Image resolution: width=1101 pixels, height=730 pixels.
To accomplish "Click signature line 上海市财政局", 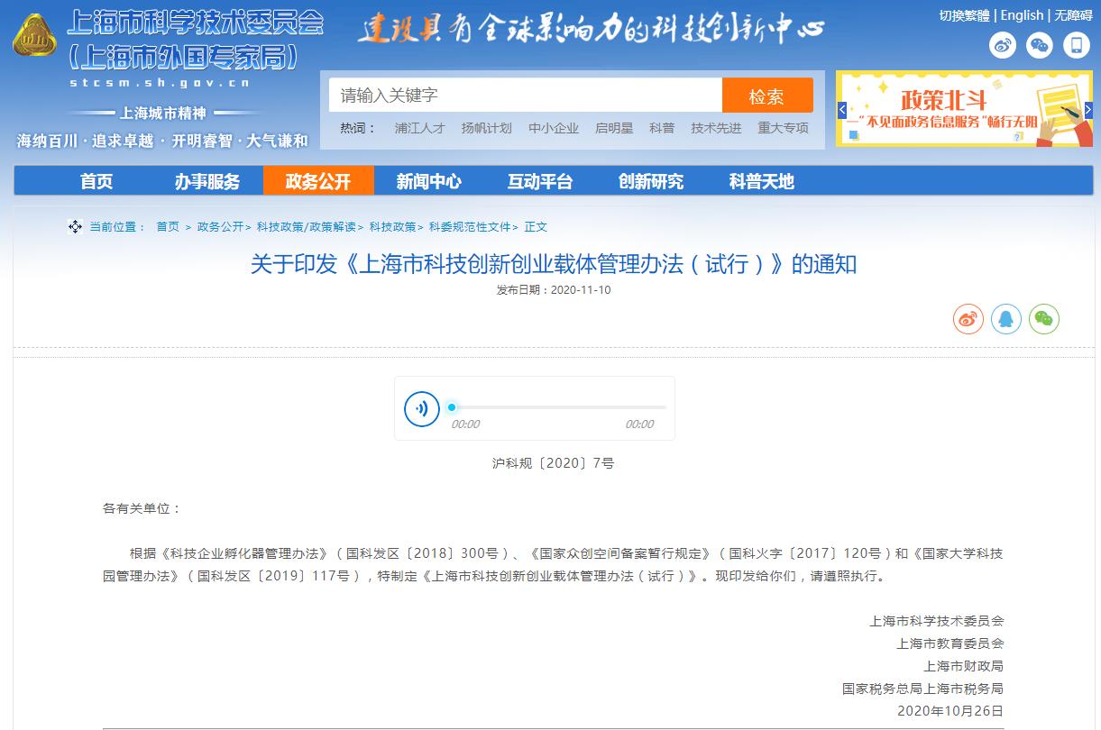I will (x=963, y=666).
